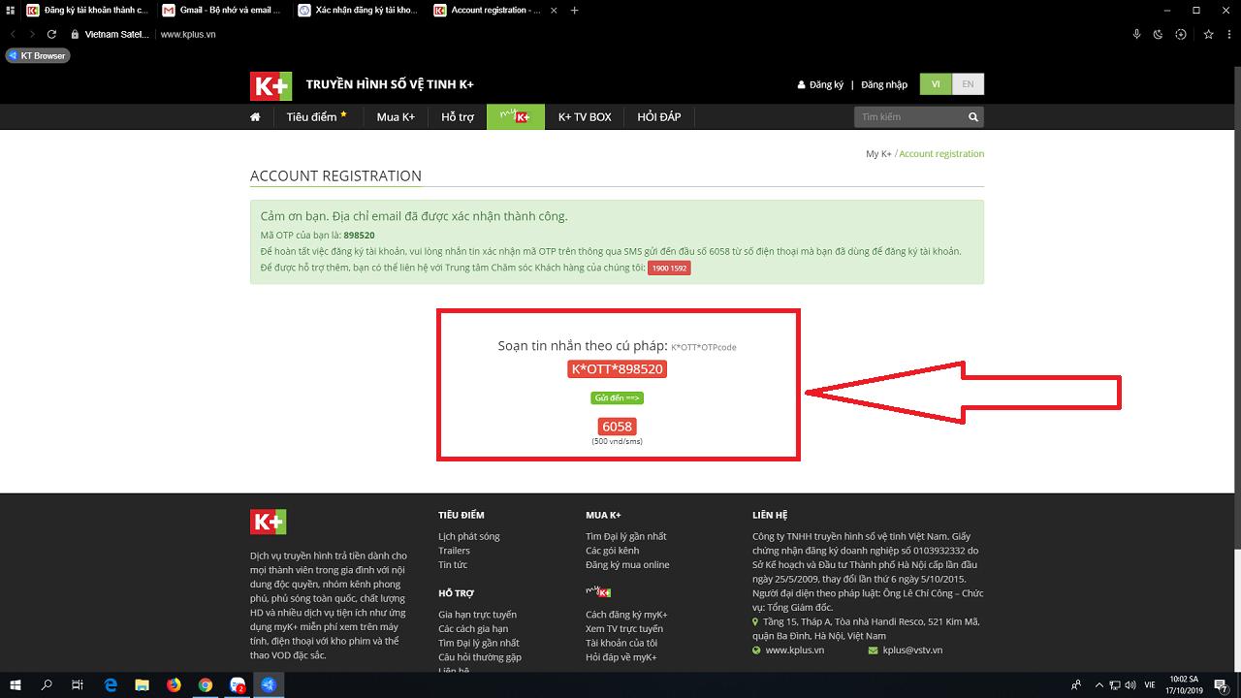The height and width of the screenshot is (698, 1241).
Task: Click the My K+ breadcrumb link
Action: [x=878, y=154]
